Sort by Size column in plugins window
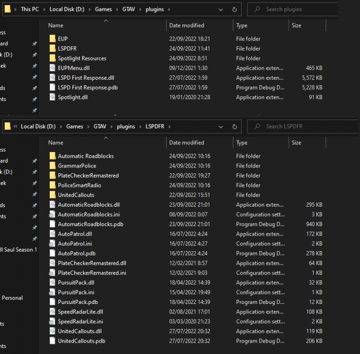This screenshot has height=354, width=360. (x=296, y=25)
